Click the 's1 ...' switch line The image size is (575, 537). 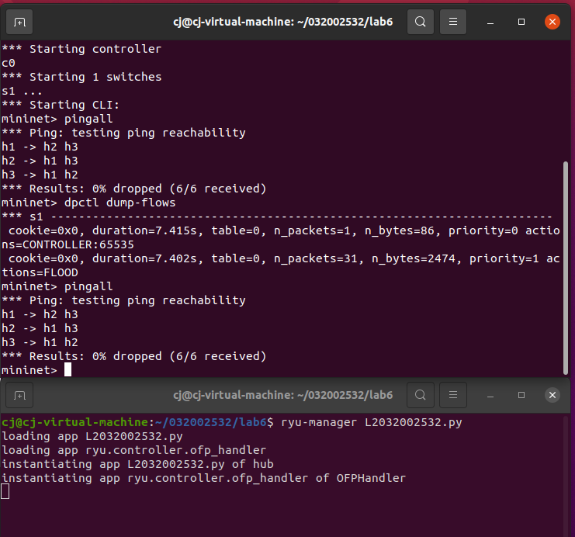pos(22,91)
